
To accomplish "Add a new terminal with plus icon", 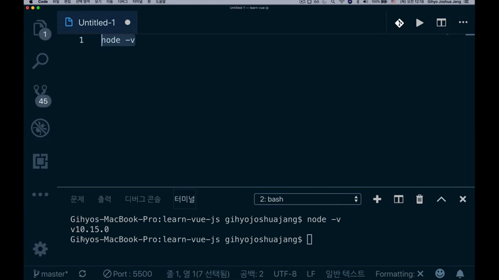I will (x=377, y=199).
